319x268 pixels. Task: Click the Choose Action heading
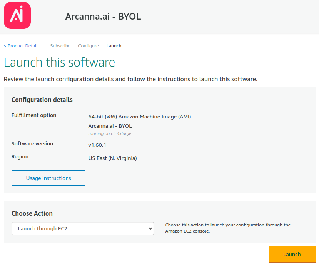32,213
